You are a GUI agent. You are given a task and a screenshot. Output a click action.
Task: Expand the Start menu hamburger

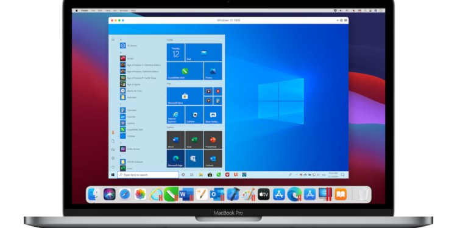pos(113,40)
